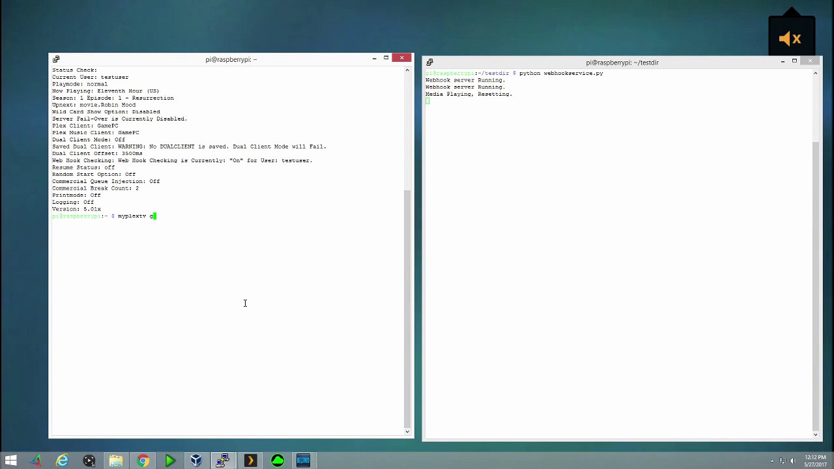
Task: Click 'Current User: testuser' line
Action: (x=91, y=77)
